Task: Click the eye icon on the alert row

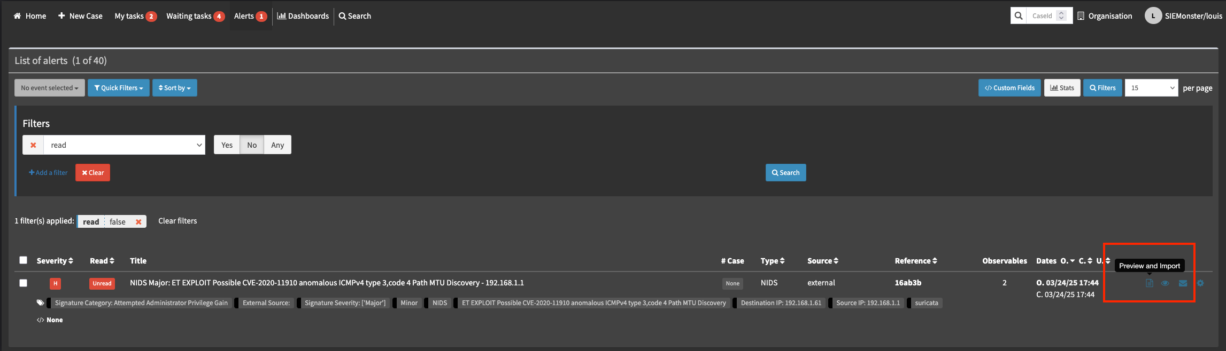Action: [x=1165, y=283]
